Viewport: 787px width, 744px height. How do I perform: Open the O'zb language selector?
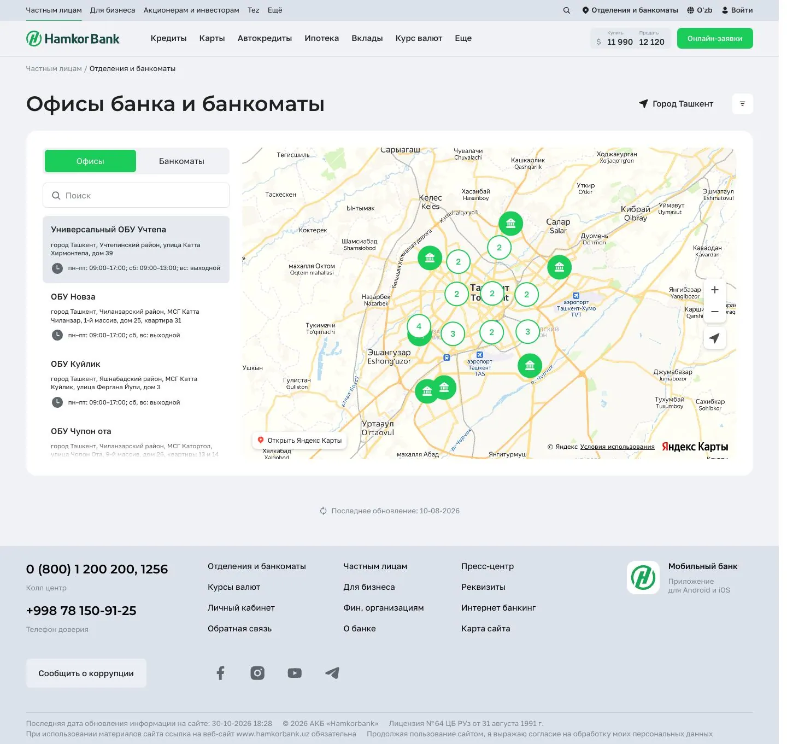click(x=700, y=10)
